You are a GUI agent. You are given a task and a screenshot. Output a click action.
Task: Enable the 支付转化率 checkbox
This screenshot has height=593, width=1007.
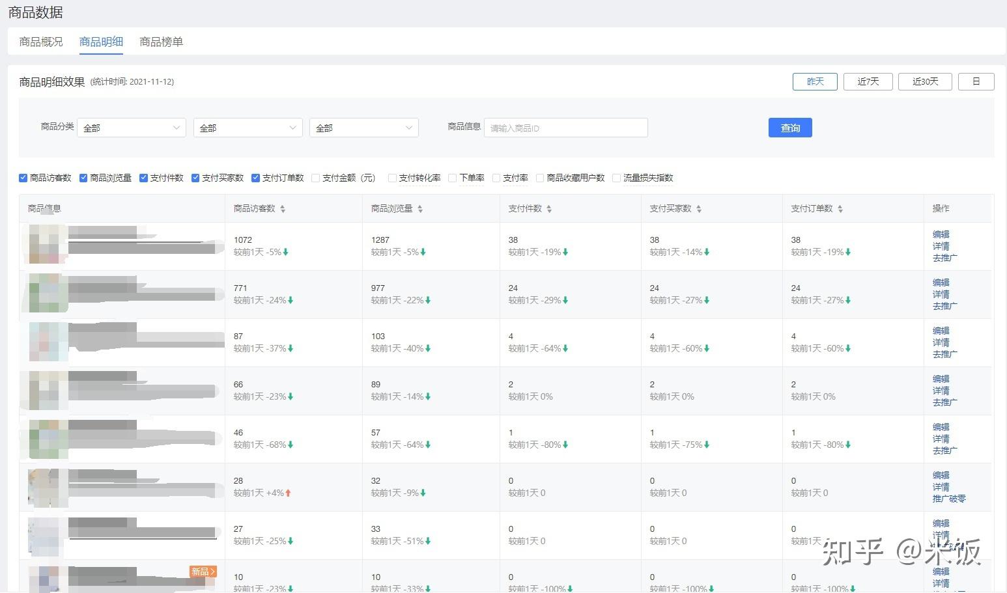tap(392, 178)
